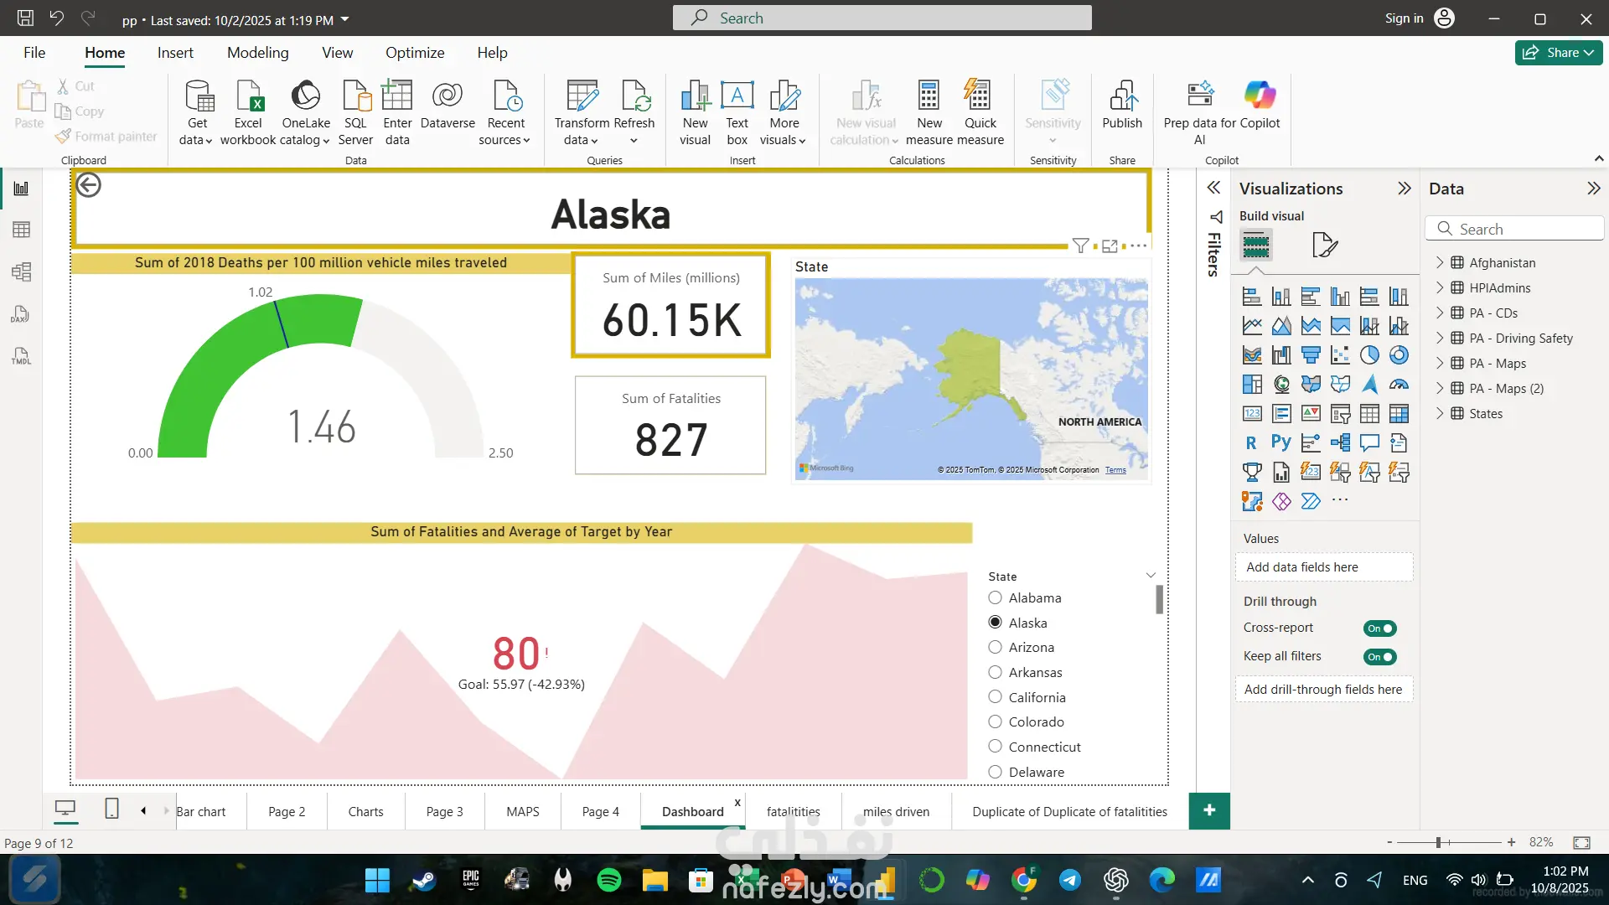The image size is (1609, 905).
Task: Switch to the MAPS page tab
Action: tap(523, 811)
